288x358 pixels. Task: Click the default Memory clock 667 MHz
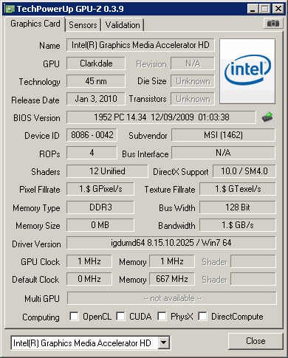pos(172,279)
